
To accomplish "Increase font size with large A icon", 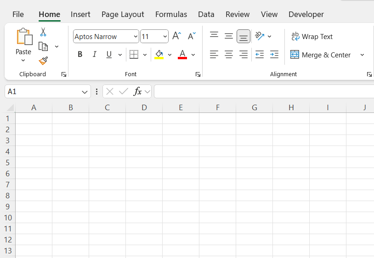I will coord(177,36).
